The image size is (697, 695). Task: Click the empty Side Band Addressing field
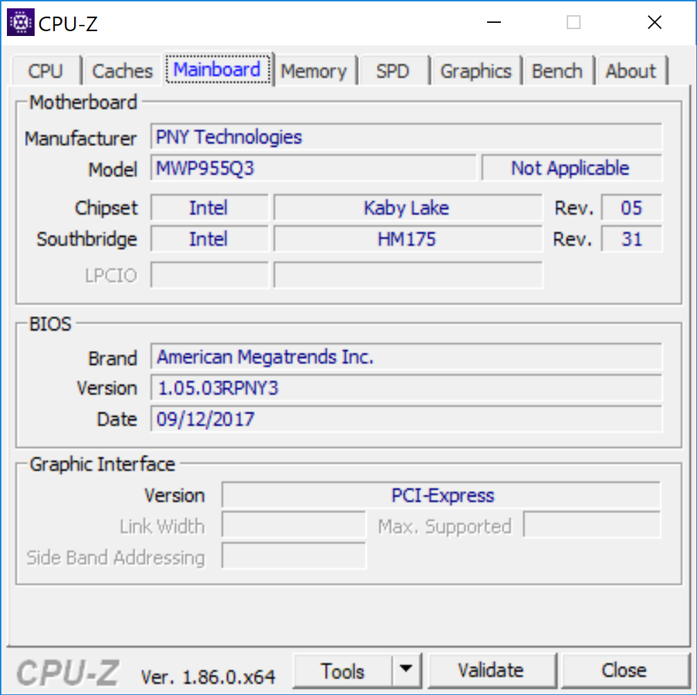[x=294, y=556]
